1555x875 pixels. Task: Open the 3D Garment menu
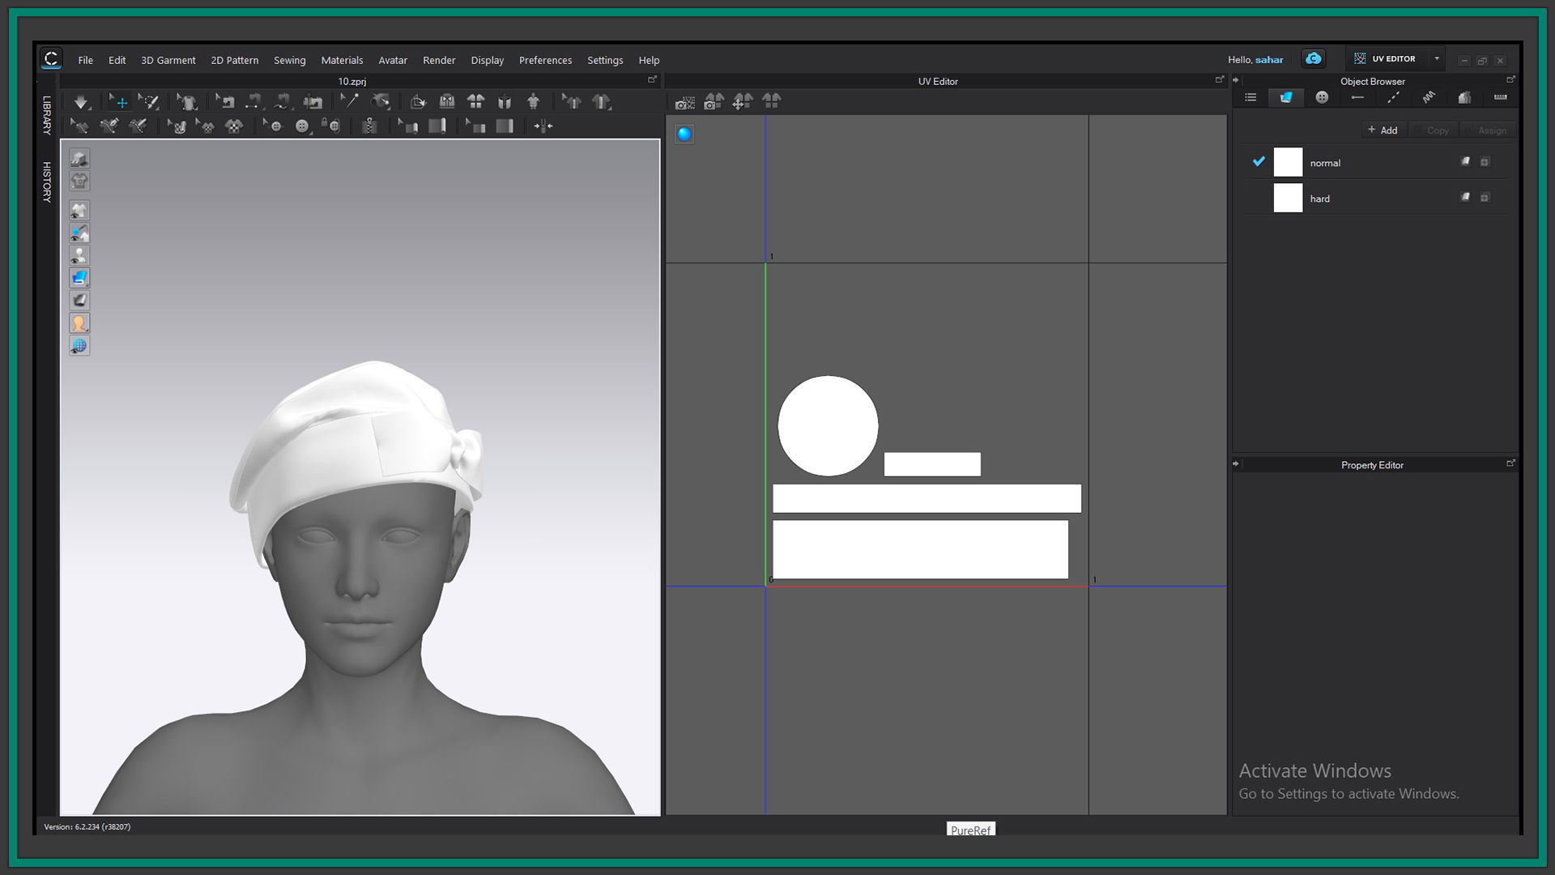coord(168,60)
